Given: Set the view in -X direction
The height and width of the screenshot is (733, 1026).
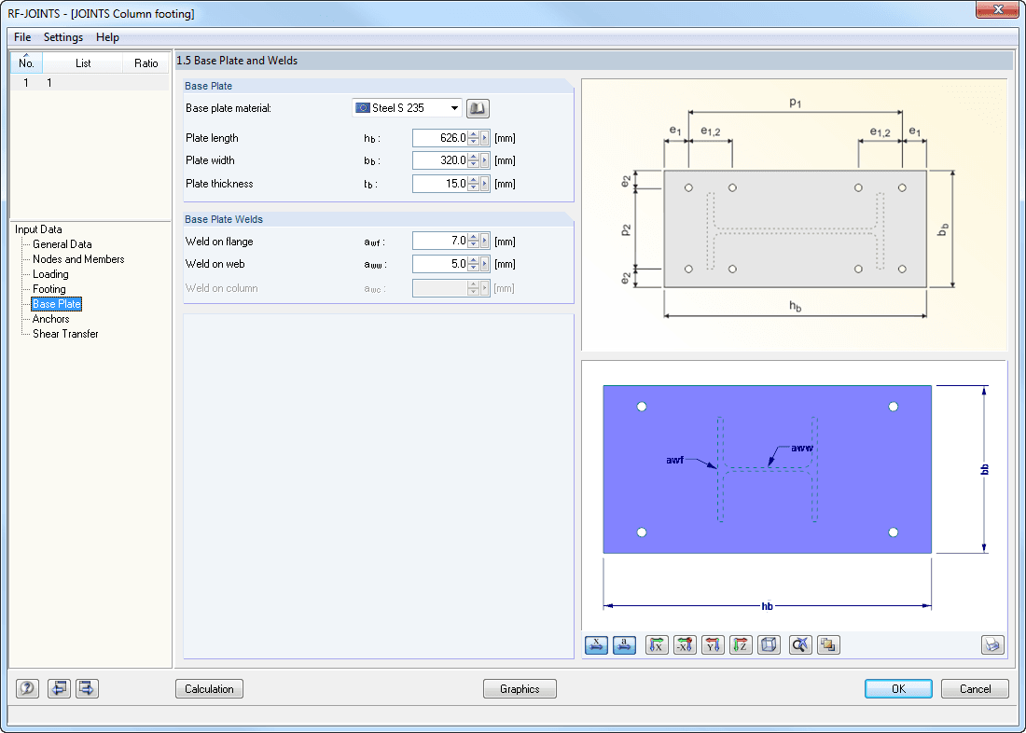Looking at the screenshot, I should pos(686,645).
